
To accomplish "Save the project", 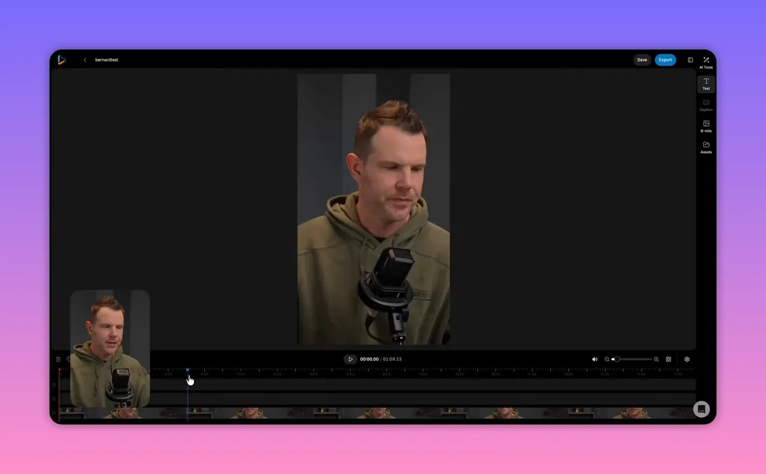I will click(x=642, y=59).
